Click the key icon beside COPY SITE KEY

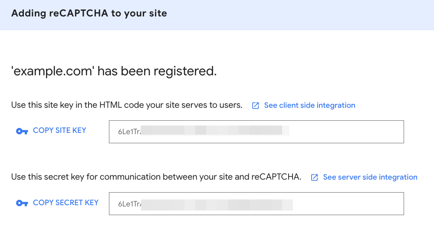tap(22, 131)
